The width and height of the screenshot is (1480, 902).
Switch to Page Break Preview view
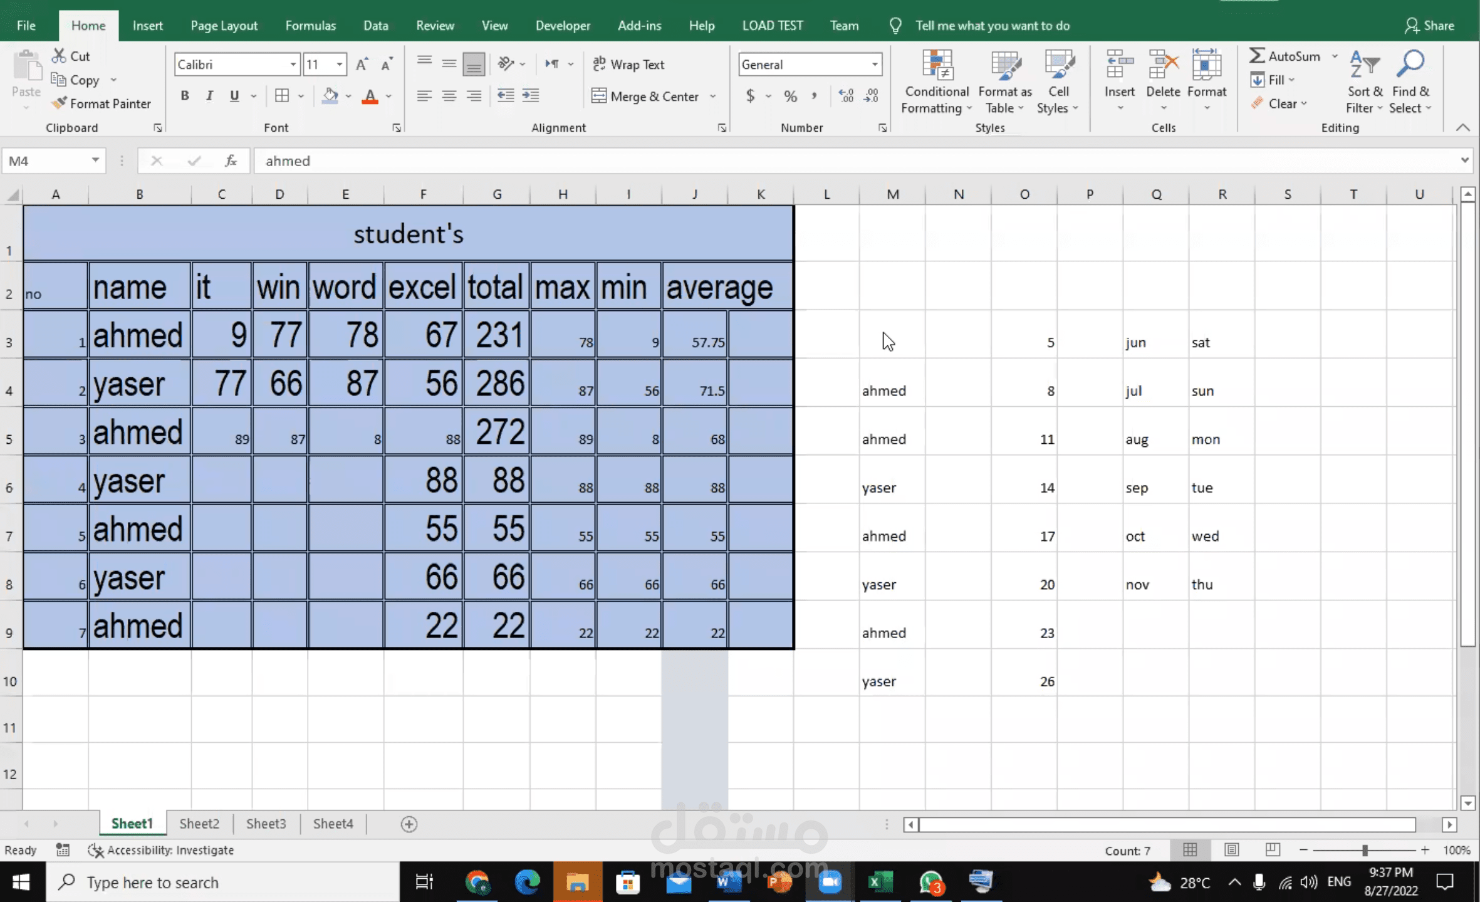(1272, 850)
